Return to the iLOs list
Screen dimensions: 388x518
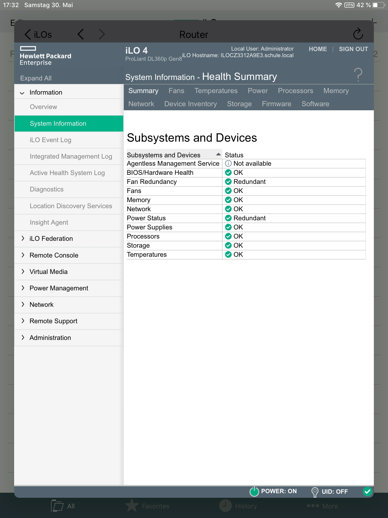38,34
